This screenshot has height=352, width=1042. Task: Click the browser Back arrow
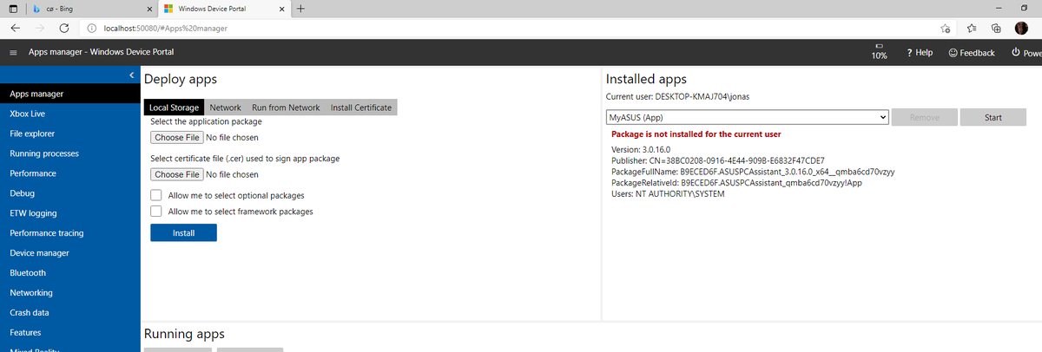pos(16,29)
